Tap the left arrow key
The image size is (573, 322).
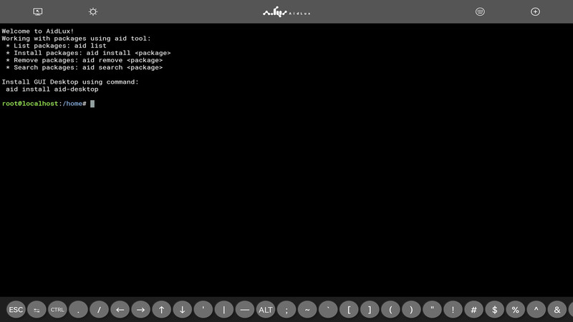120,310
